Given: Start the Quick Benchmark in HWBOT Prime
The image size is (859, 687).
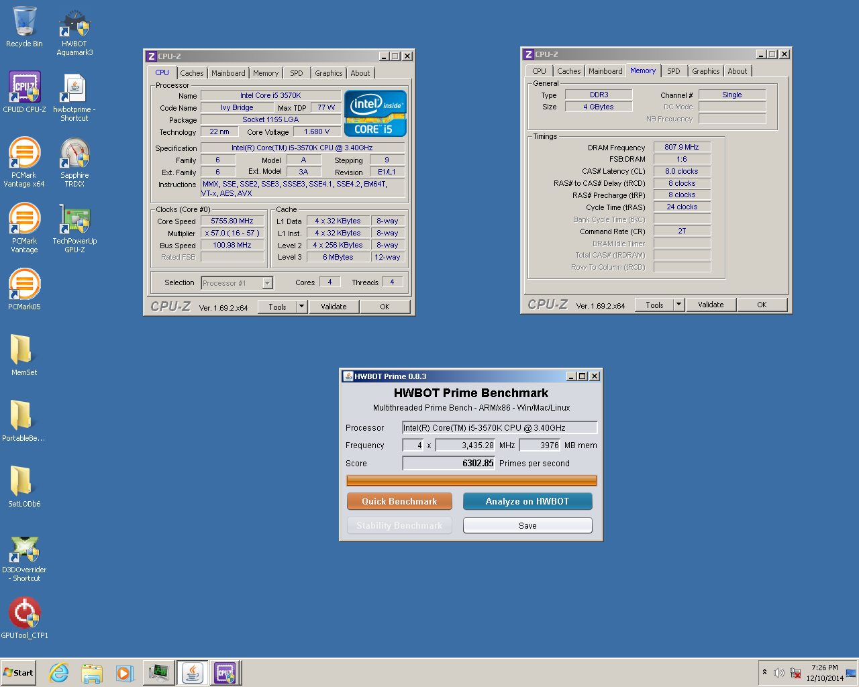Looking at the screenshot, I should coord(399,501).
